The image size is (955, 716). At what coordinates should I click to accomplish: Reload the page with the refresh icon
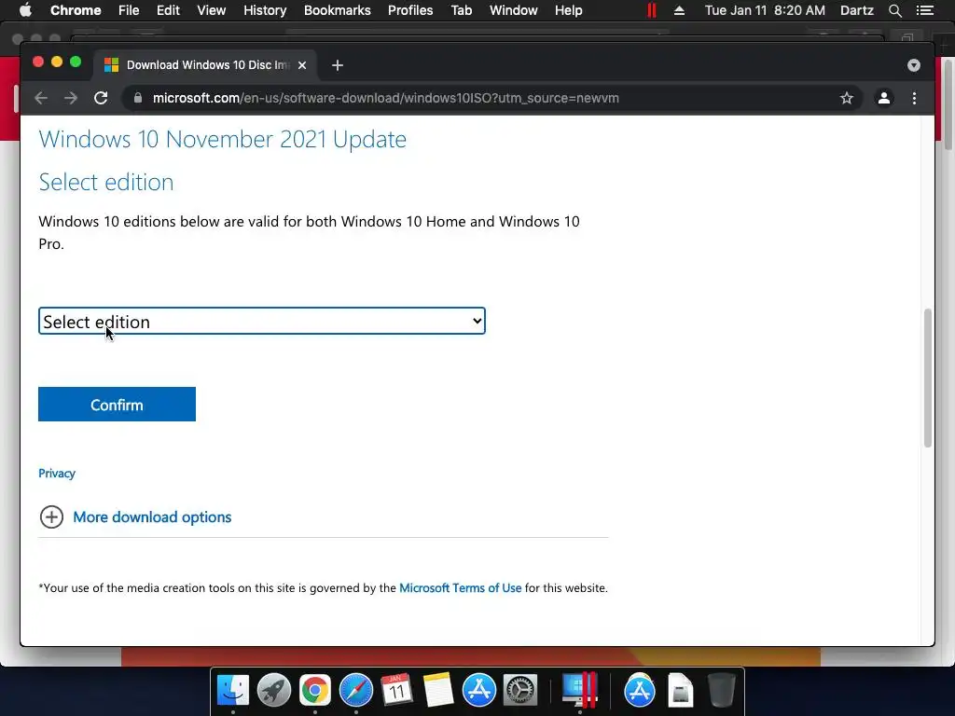coord(101,98)
